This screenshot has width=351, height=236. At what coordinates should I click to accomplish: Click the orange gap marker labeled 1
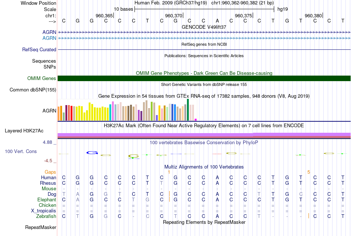tap(169, 172)
